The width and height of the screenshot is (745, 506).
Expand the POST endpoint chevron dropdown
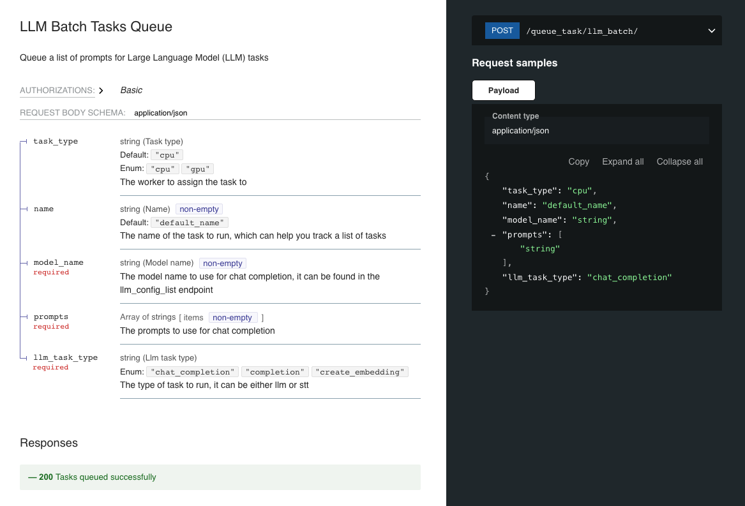(x=711, y=31)
